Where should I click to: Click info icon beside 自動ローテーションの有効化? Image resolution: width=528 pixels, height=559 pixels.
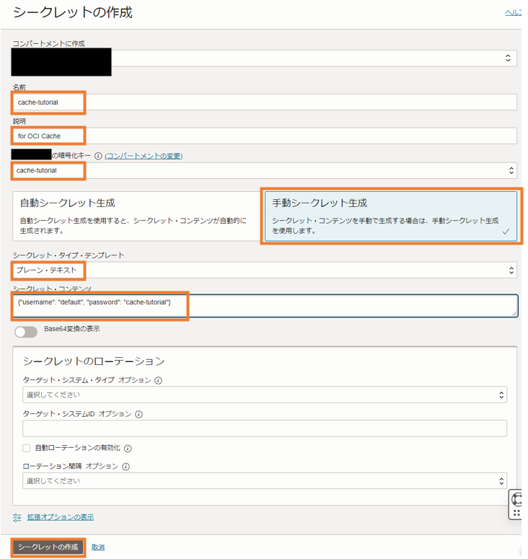(128, 448)
